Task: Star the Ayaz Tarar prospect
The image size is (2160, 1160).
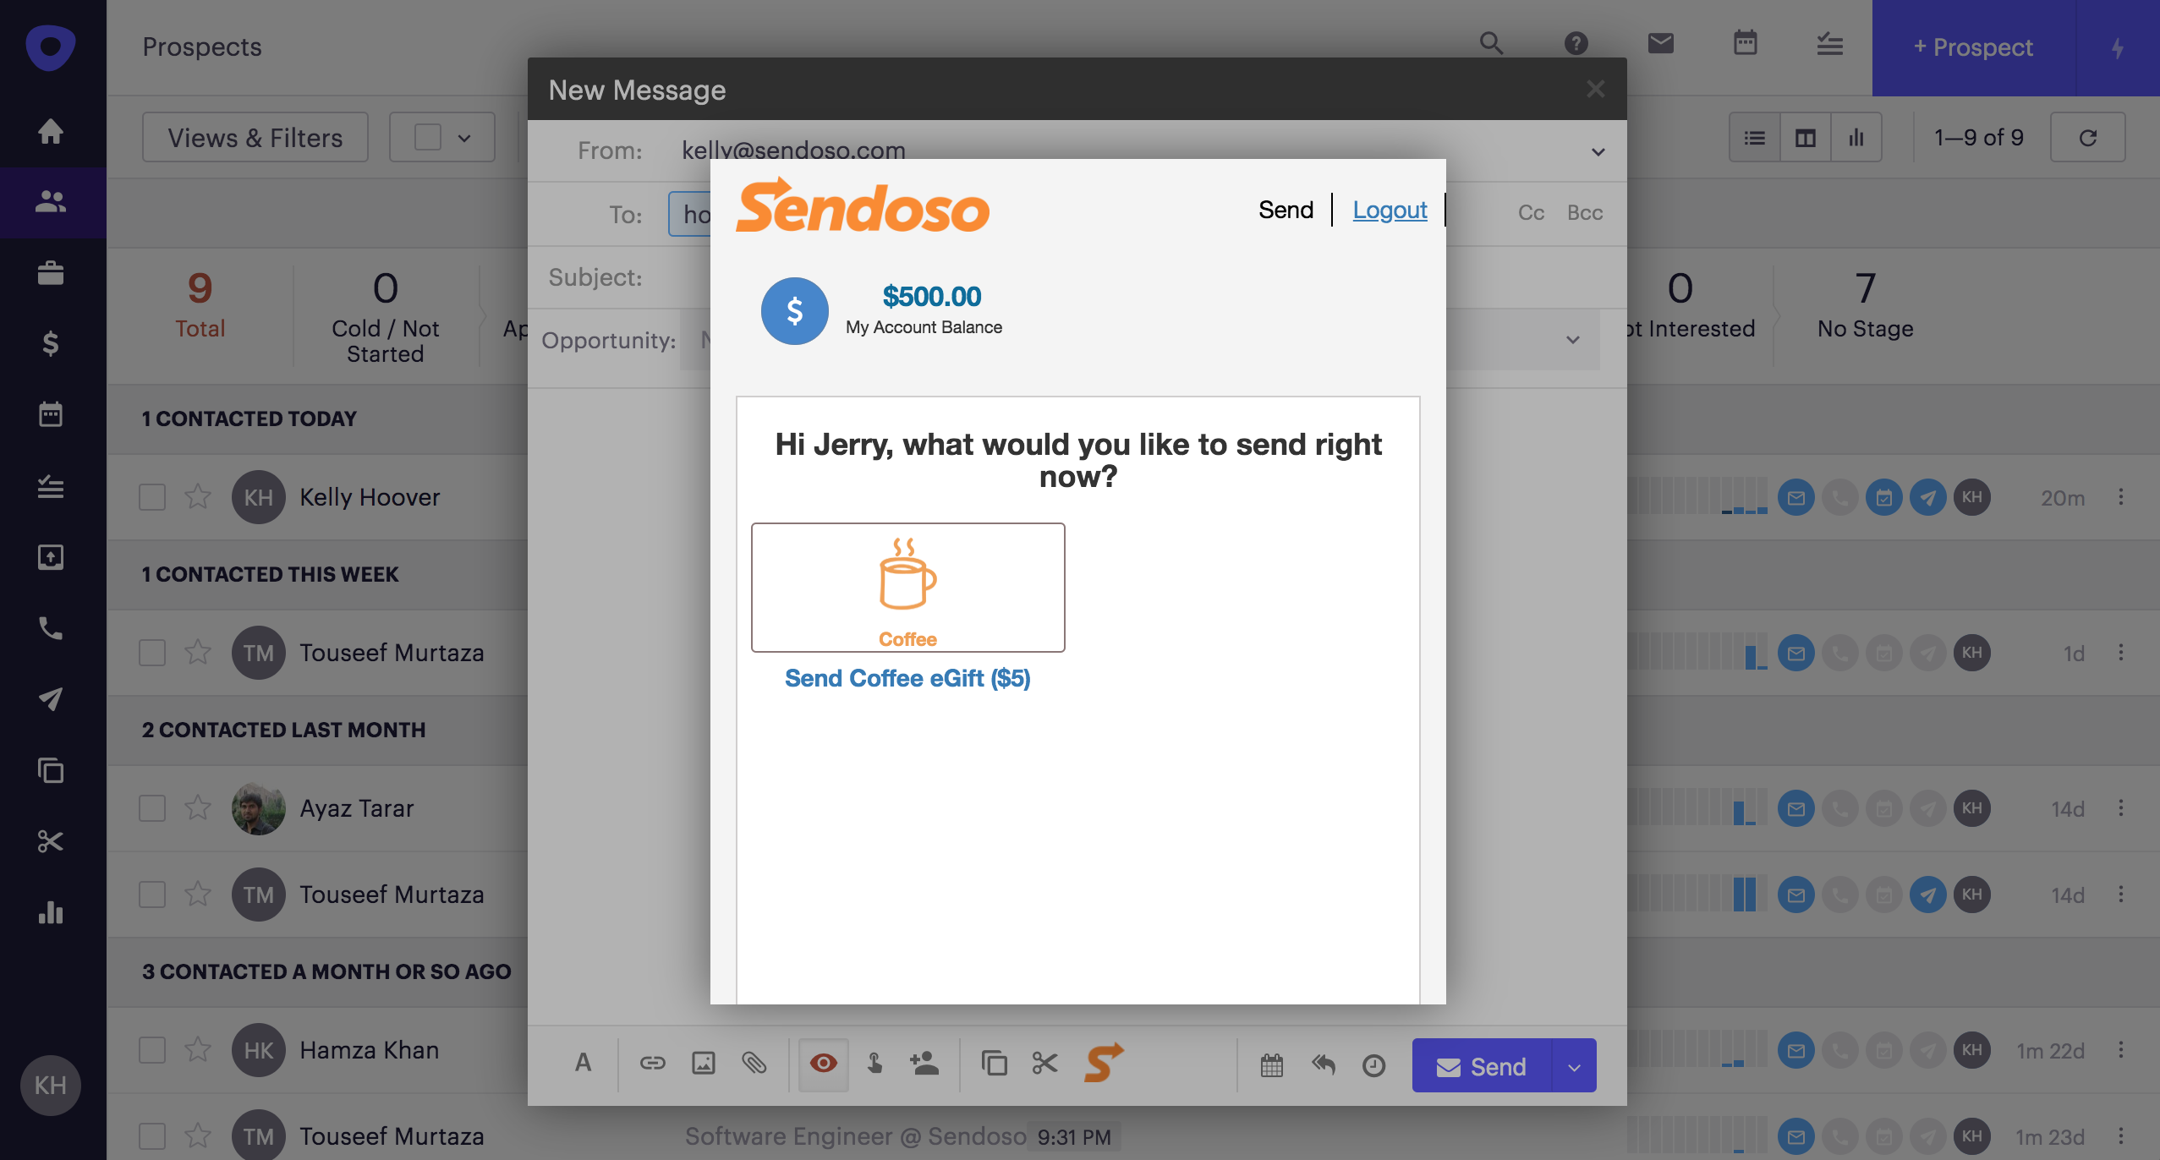Action: coord(198,808)
